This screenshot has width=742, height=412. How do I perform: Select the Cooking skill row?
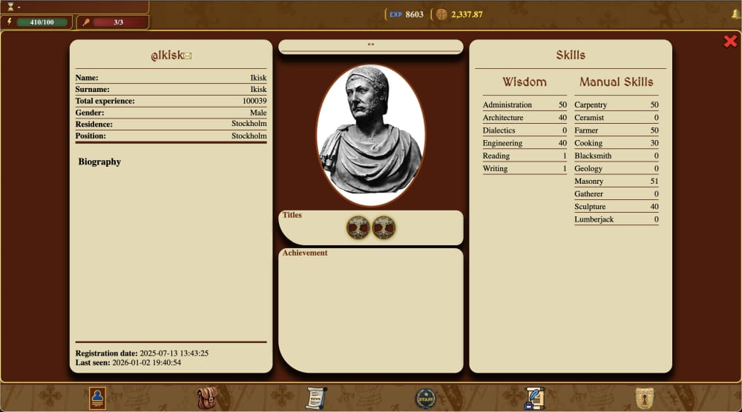616,143
